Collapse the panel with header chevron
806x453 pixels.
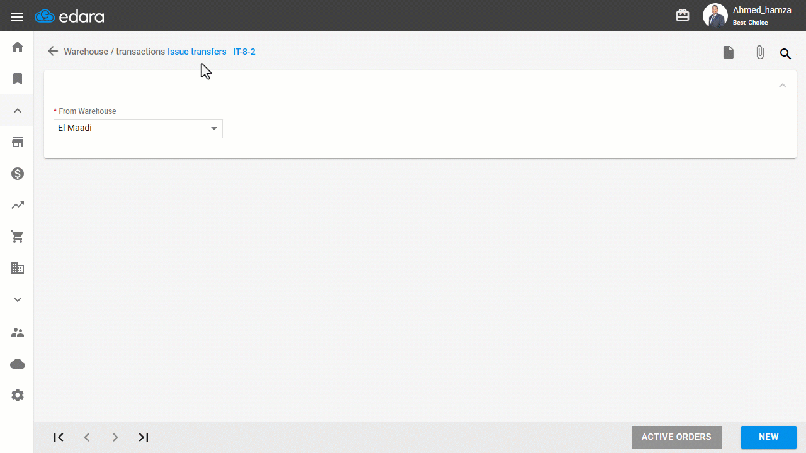click(783, 85)
